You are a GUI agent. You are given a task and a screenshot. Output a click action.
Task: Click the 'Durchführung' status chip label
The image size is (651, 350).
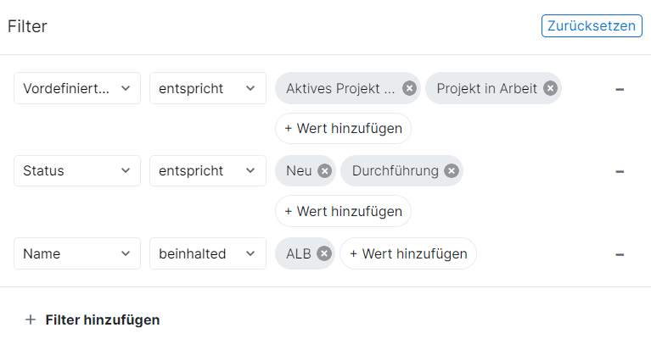point(395,171)
